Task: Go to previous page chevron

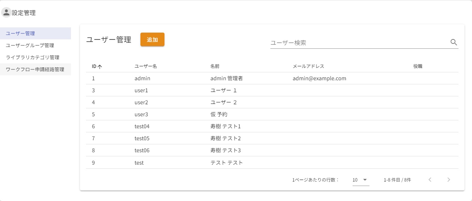Action: [x=430, y=180]
